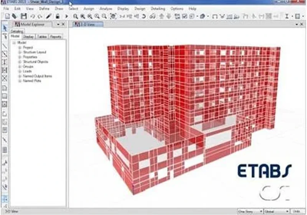Collapse the Model root tree node

point(14,43)
